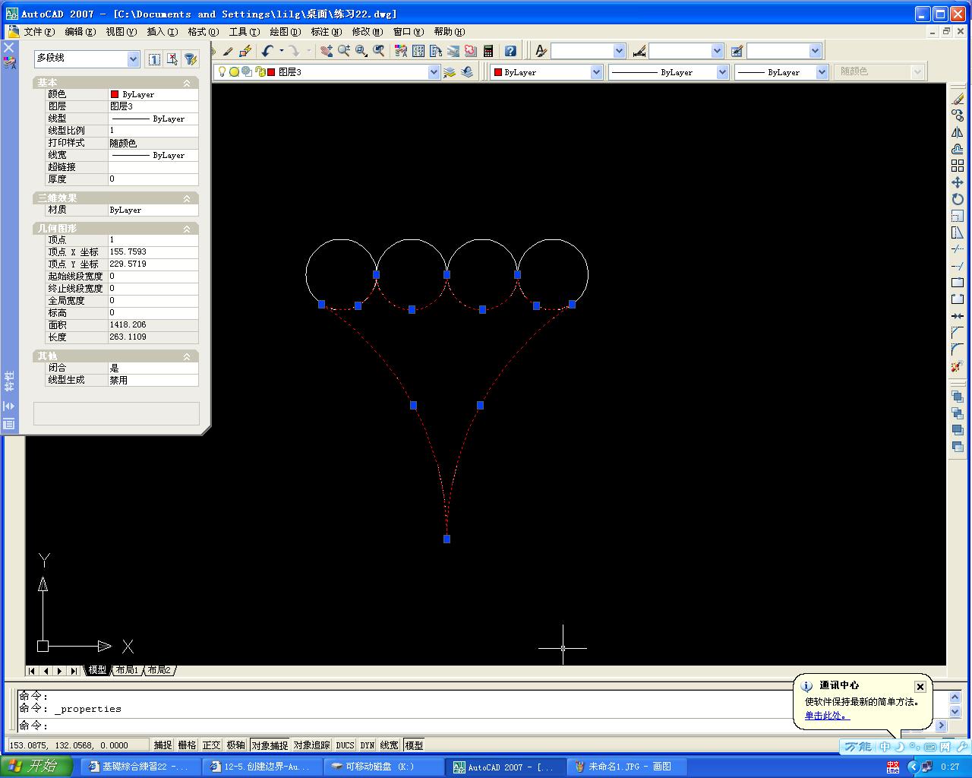
Task: Switch to 可移动磁盘 (K:) taskbar window
Action: point(385,767)
